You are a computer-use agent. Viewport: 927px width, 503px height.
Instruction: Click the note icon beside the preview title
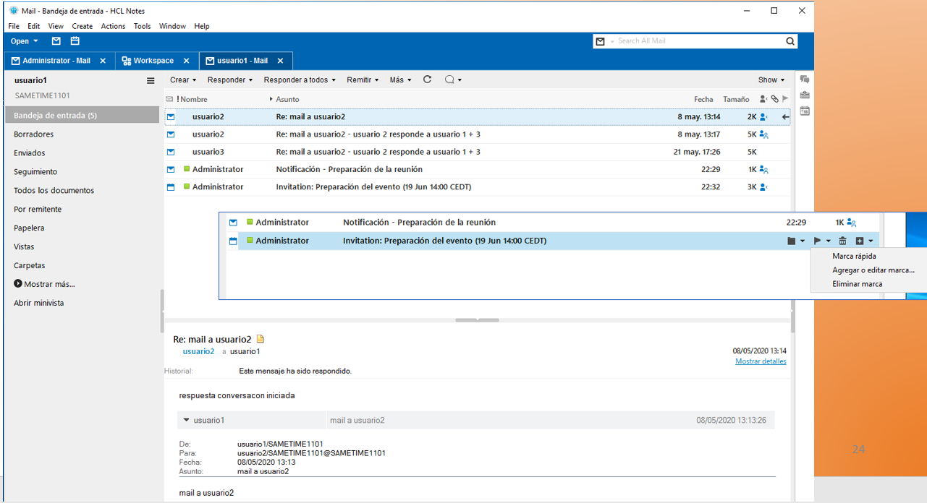(x=261, y=339)
